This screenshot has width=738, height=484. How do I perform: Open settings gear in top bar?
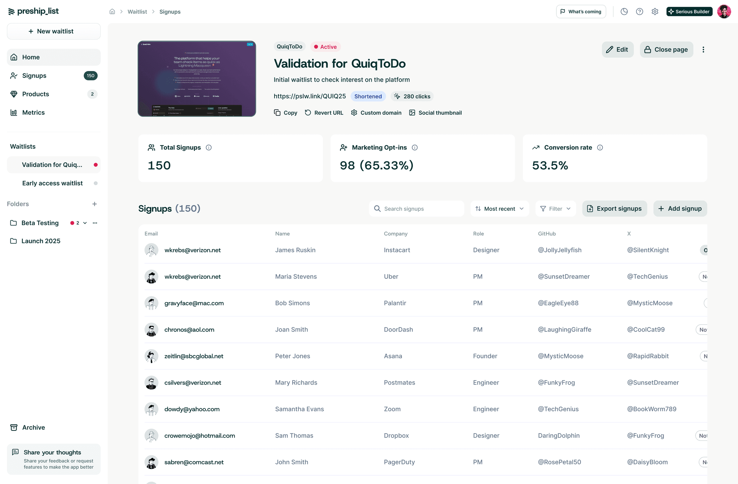coord(655,12)
